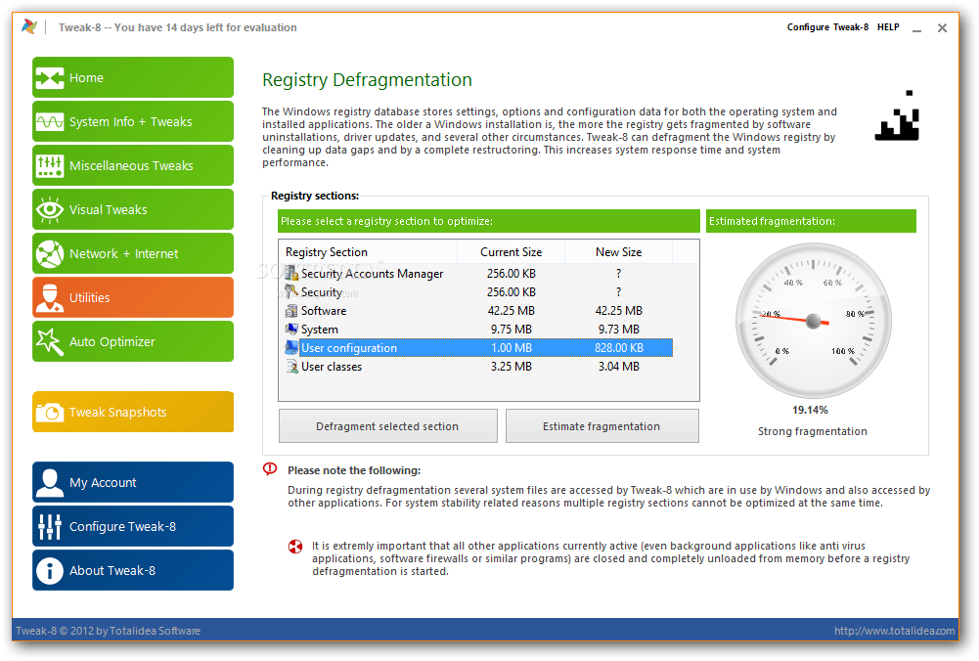Open the Tweak Snapshots section
The image size is (979, 661).
pyautogui.click(x=133, y=412)
